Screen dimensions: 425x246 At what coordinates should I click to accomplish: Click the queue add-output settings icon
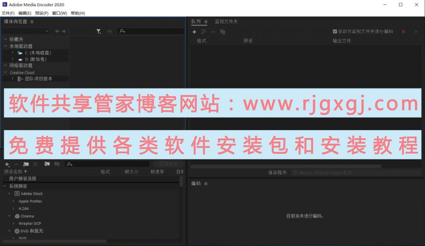(x=204, y=32)
